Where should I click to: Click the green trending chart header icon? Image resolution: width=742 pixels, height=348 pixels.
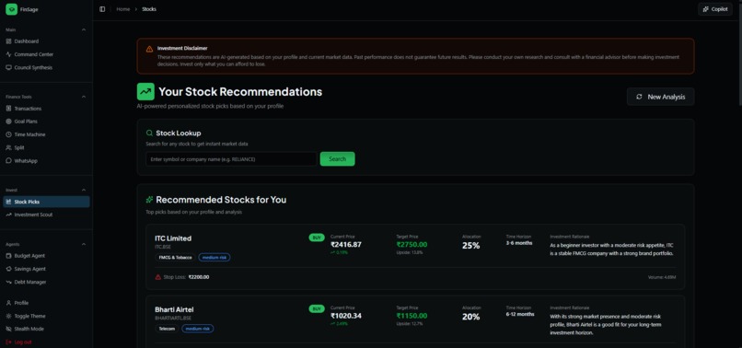tap(145, 91)
